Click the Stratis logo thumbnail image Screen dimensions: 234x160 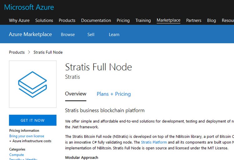click(33, 84)
